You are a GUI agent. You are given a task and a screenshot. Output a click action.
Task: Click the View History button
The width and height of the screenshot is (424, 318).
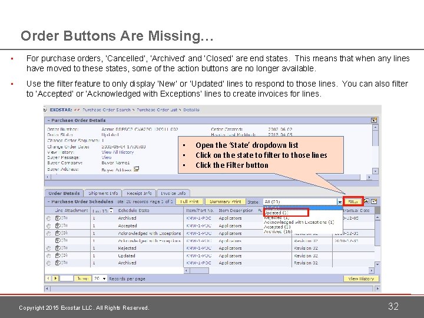[361, 279]
